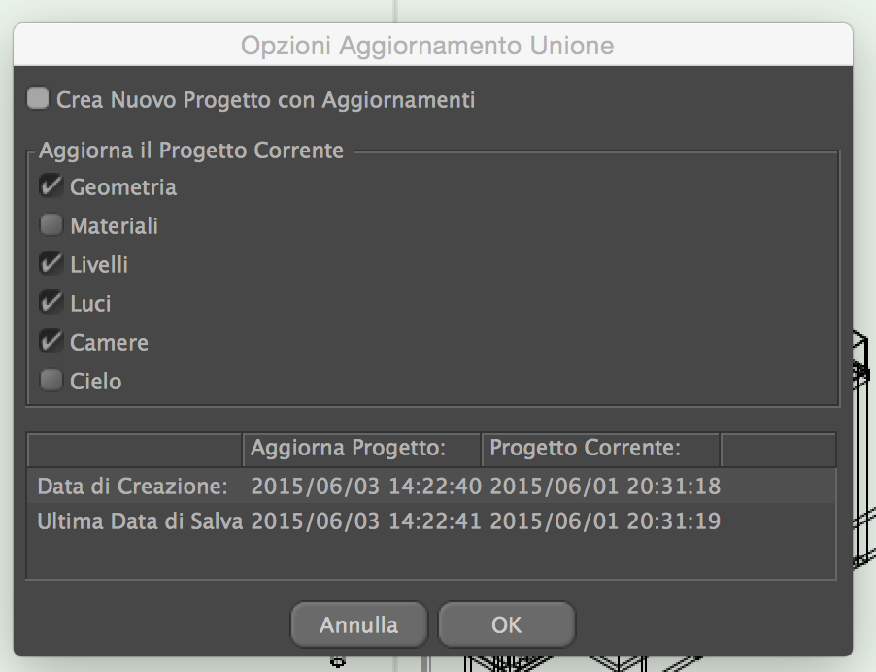Screen dimensions: 876x672
Task: Disable the Camere checkbox
Action: (x=51, y=343)
